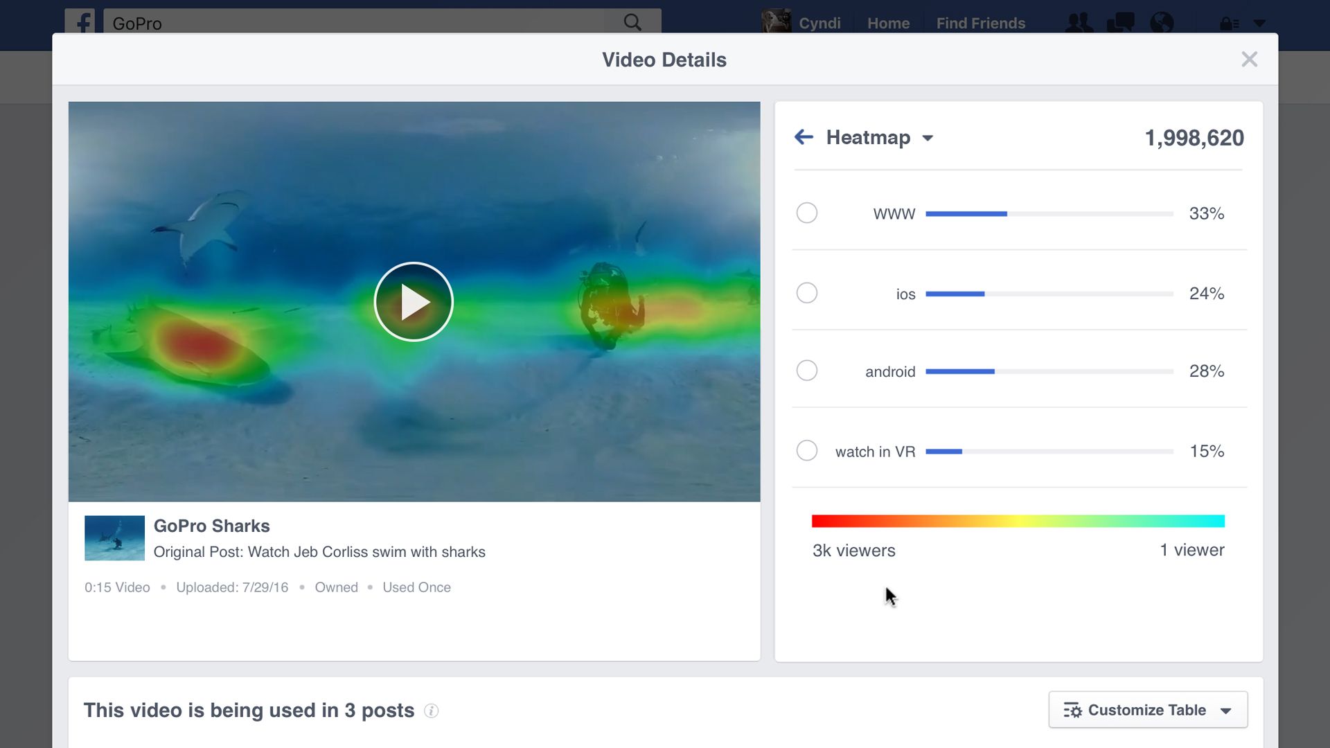
Task: Select the iOS radio button
Action: tap(806, 293)
